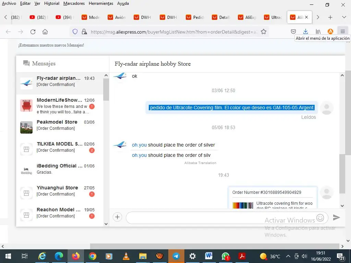The width and height of the screenshot is (351, 263).
Task: Open the Firefox application hamburger menu
Action: (342, 32)
